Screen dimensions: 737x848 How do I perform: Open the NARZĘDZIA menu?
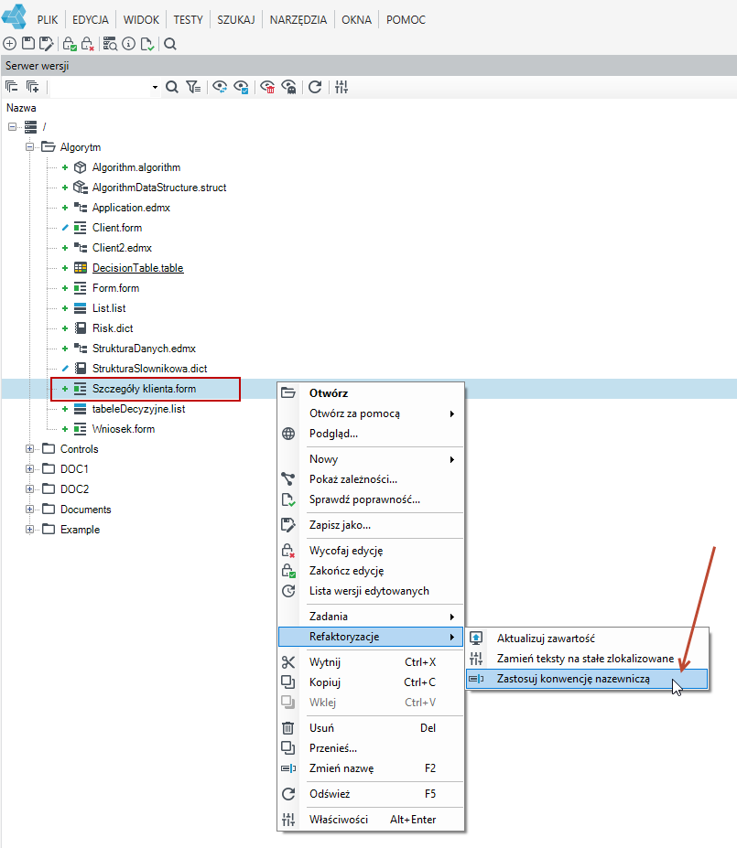[298, 20]
